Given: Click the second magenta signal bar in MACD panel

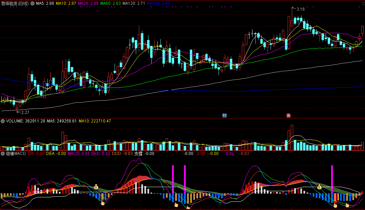Looking at the screenshot, I should point(185,179).
